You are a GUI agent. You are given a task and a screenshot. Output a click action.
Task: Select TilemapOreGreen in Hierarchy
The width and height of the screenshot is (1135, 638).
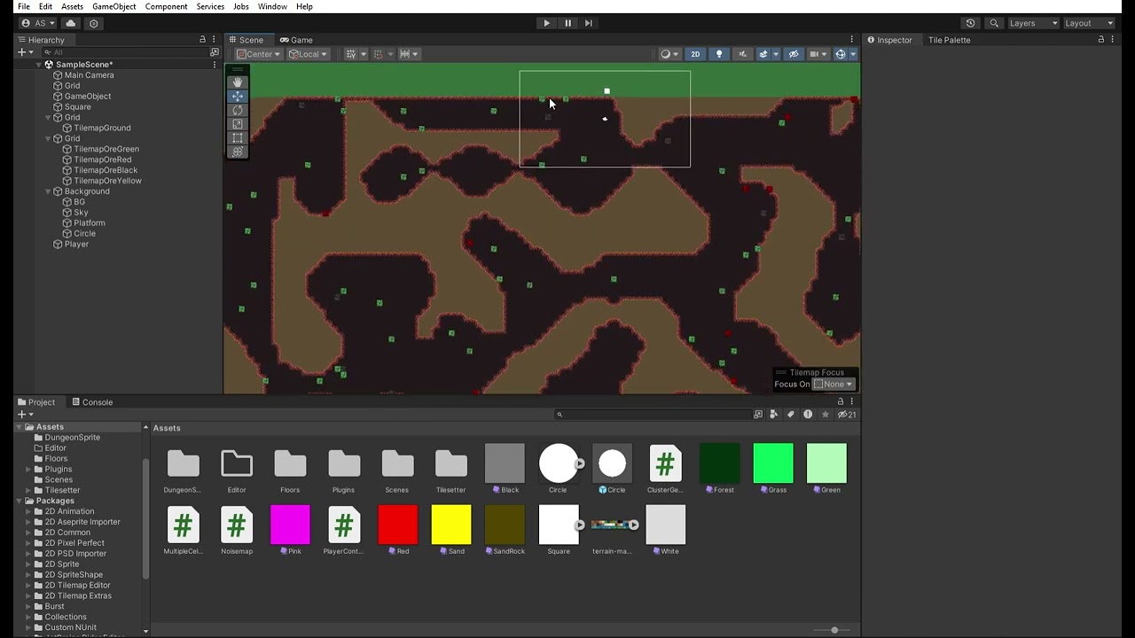coord(106,149)
